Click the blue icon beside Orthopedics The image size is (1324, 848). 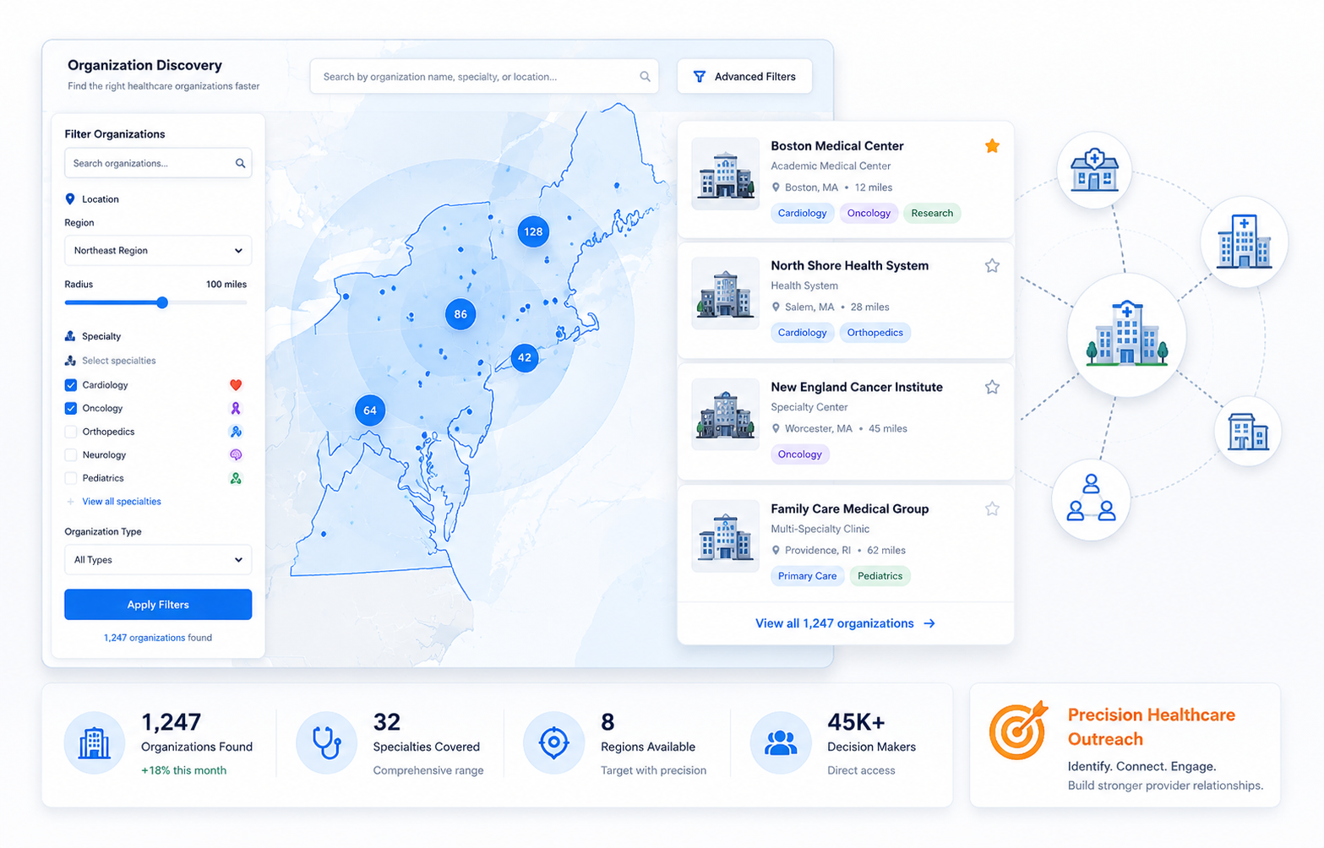(x=236, y=432)
